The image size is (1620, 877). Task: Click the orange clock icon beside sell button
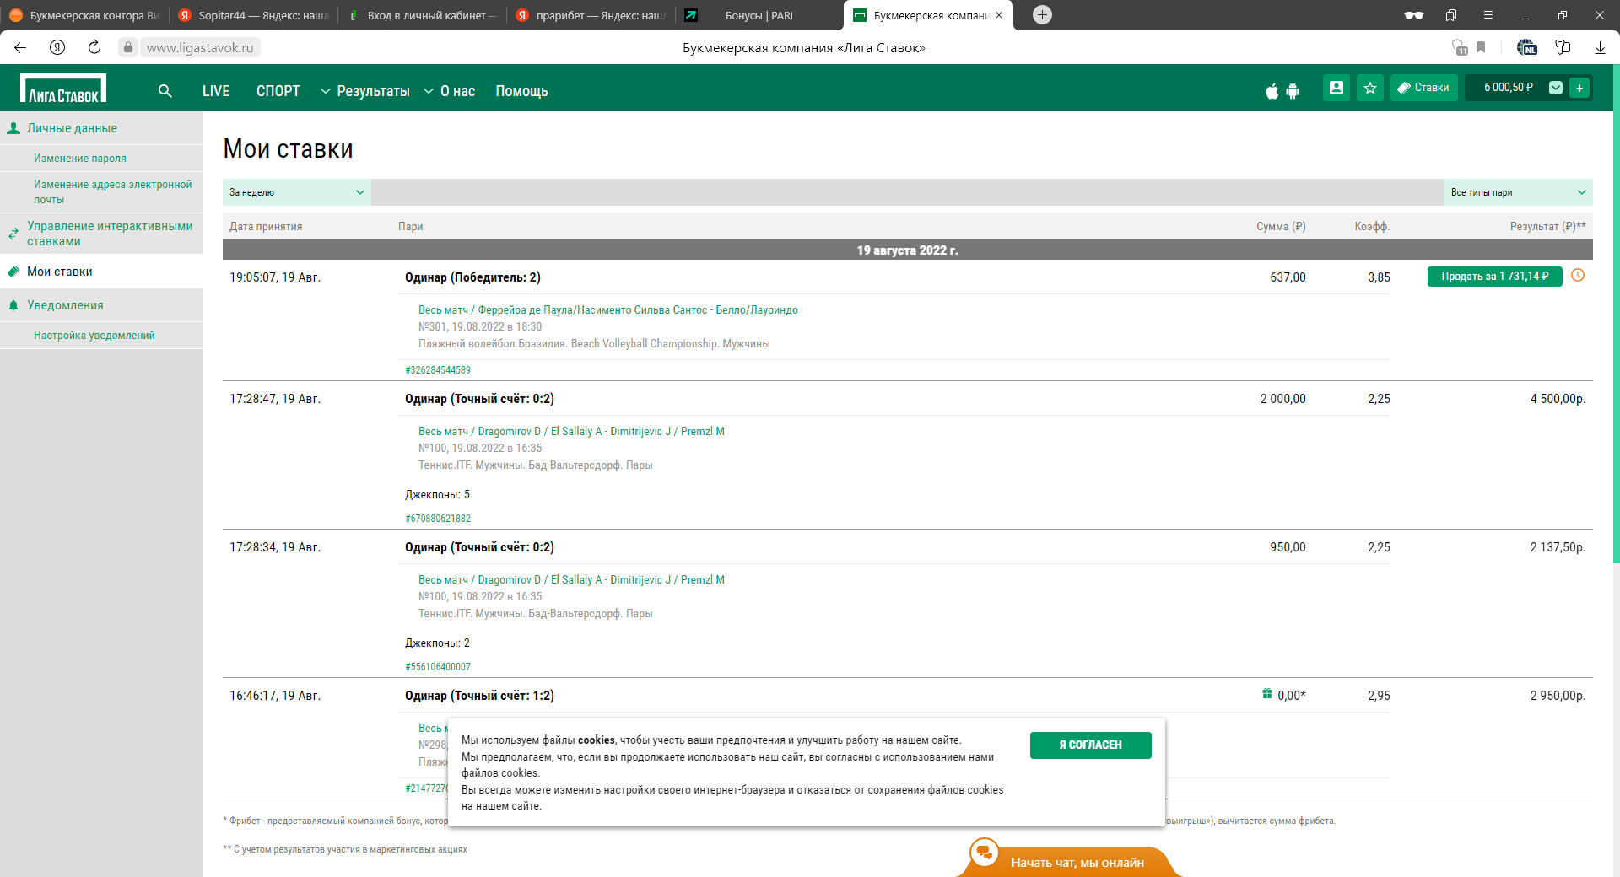point(1578,276)
